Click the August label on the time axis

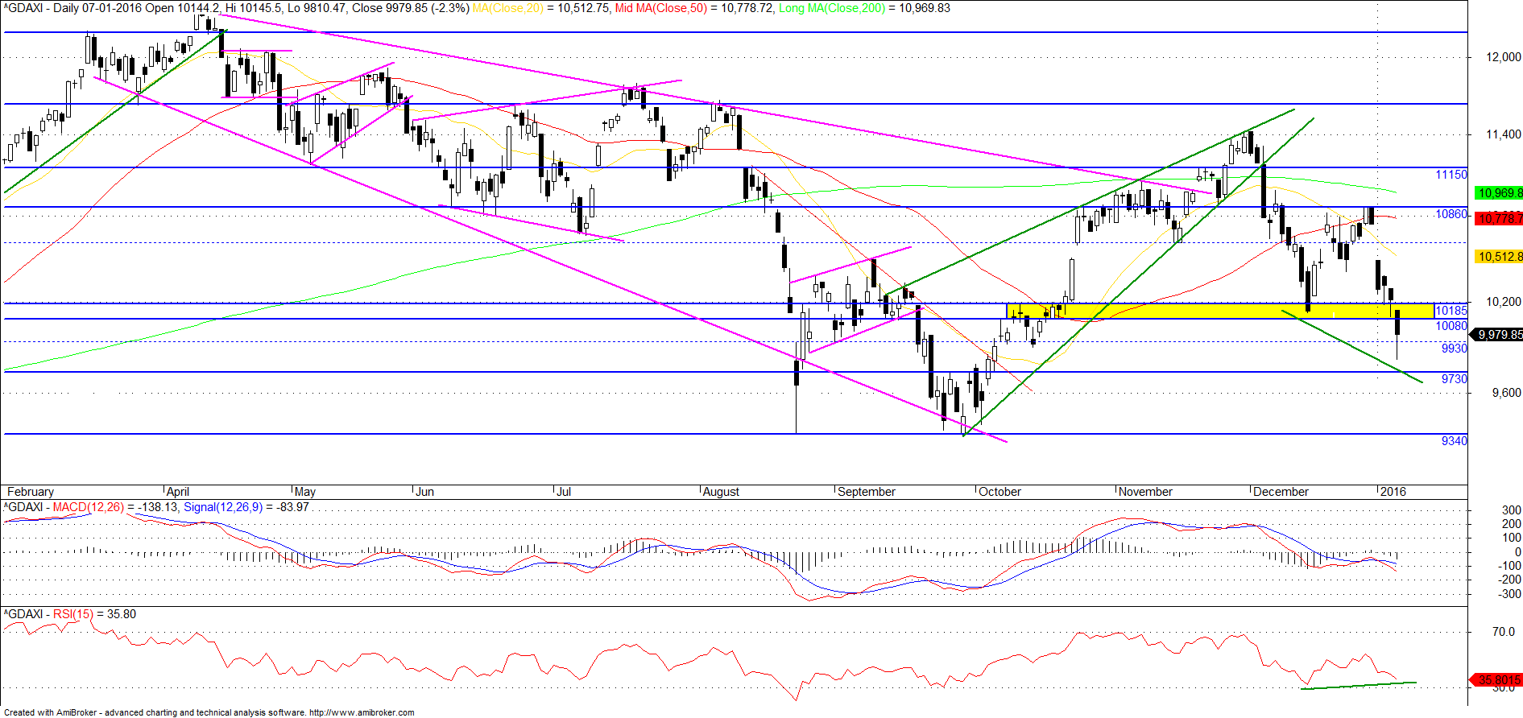tap(721, 492)
